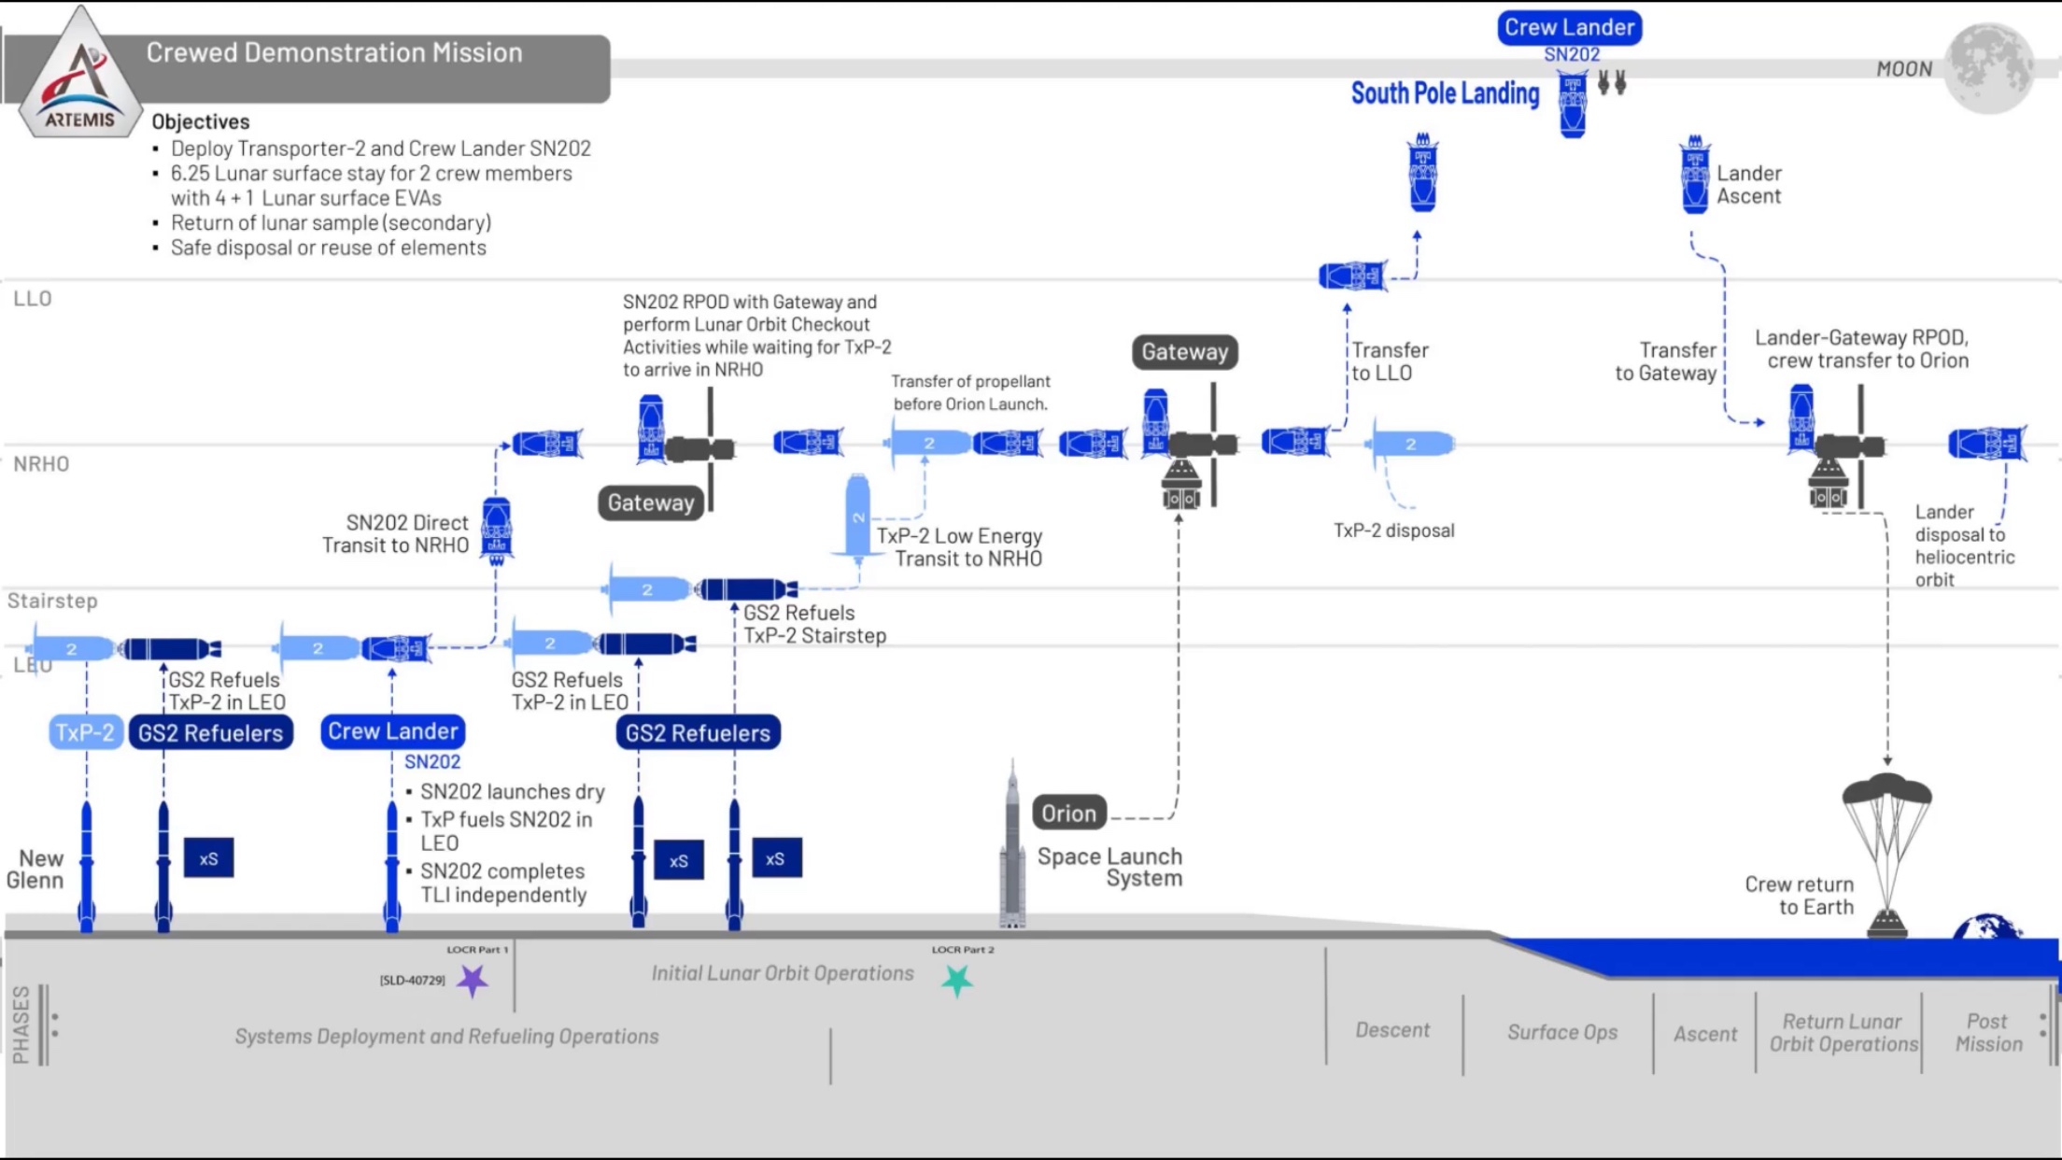The image size is (2062, 1160).
Task: Click the Lander Ascent vehicle icon
Action: point(1695,176)
